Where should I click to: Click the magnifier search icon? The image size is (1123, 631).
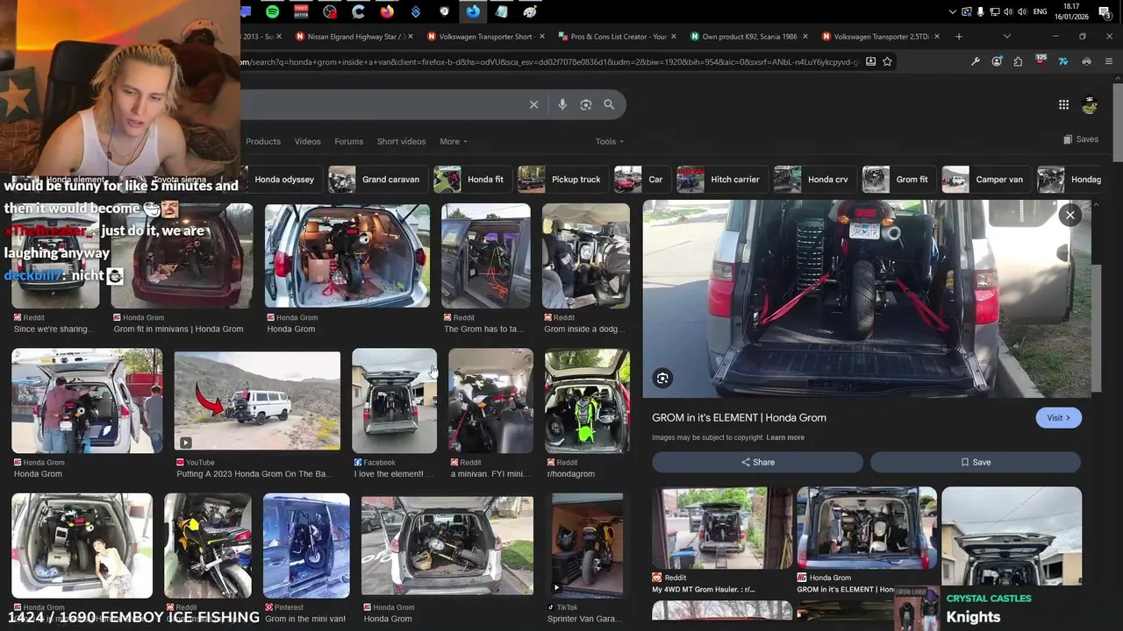[609, 104]
